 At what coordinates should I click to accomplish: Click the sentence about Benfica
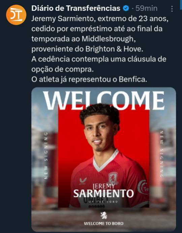coord(89,79)
